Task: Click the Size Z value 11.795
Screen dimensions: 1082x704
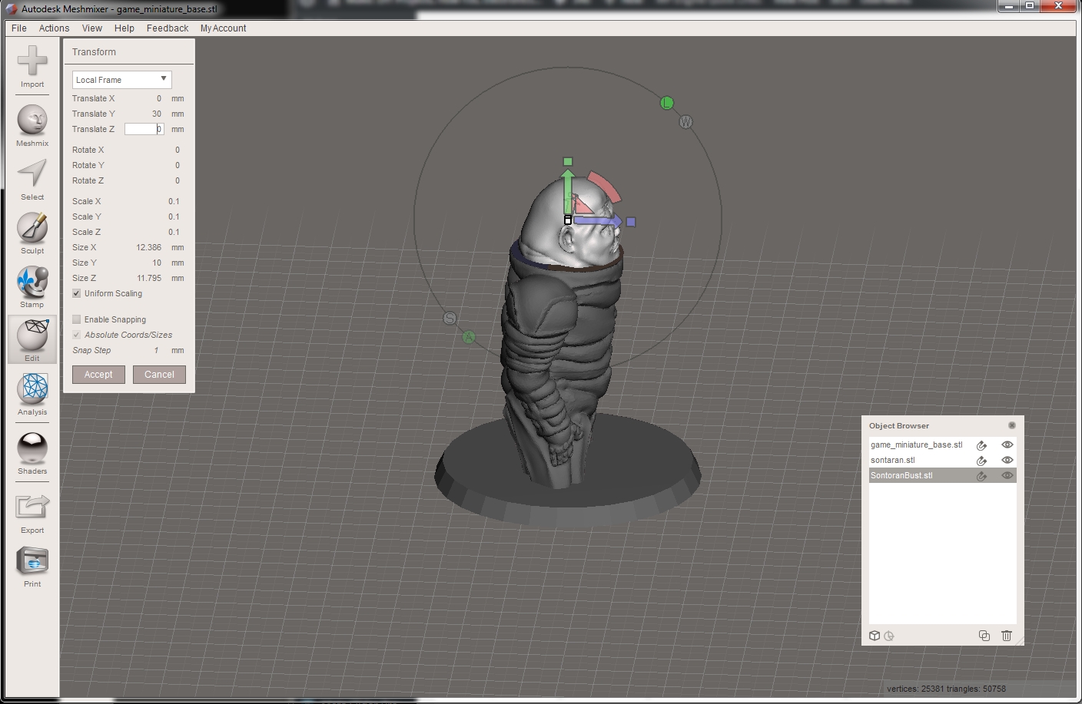Action: 149,278
